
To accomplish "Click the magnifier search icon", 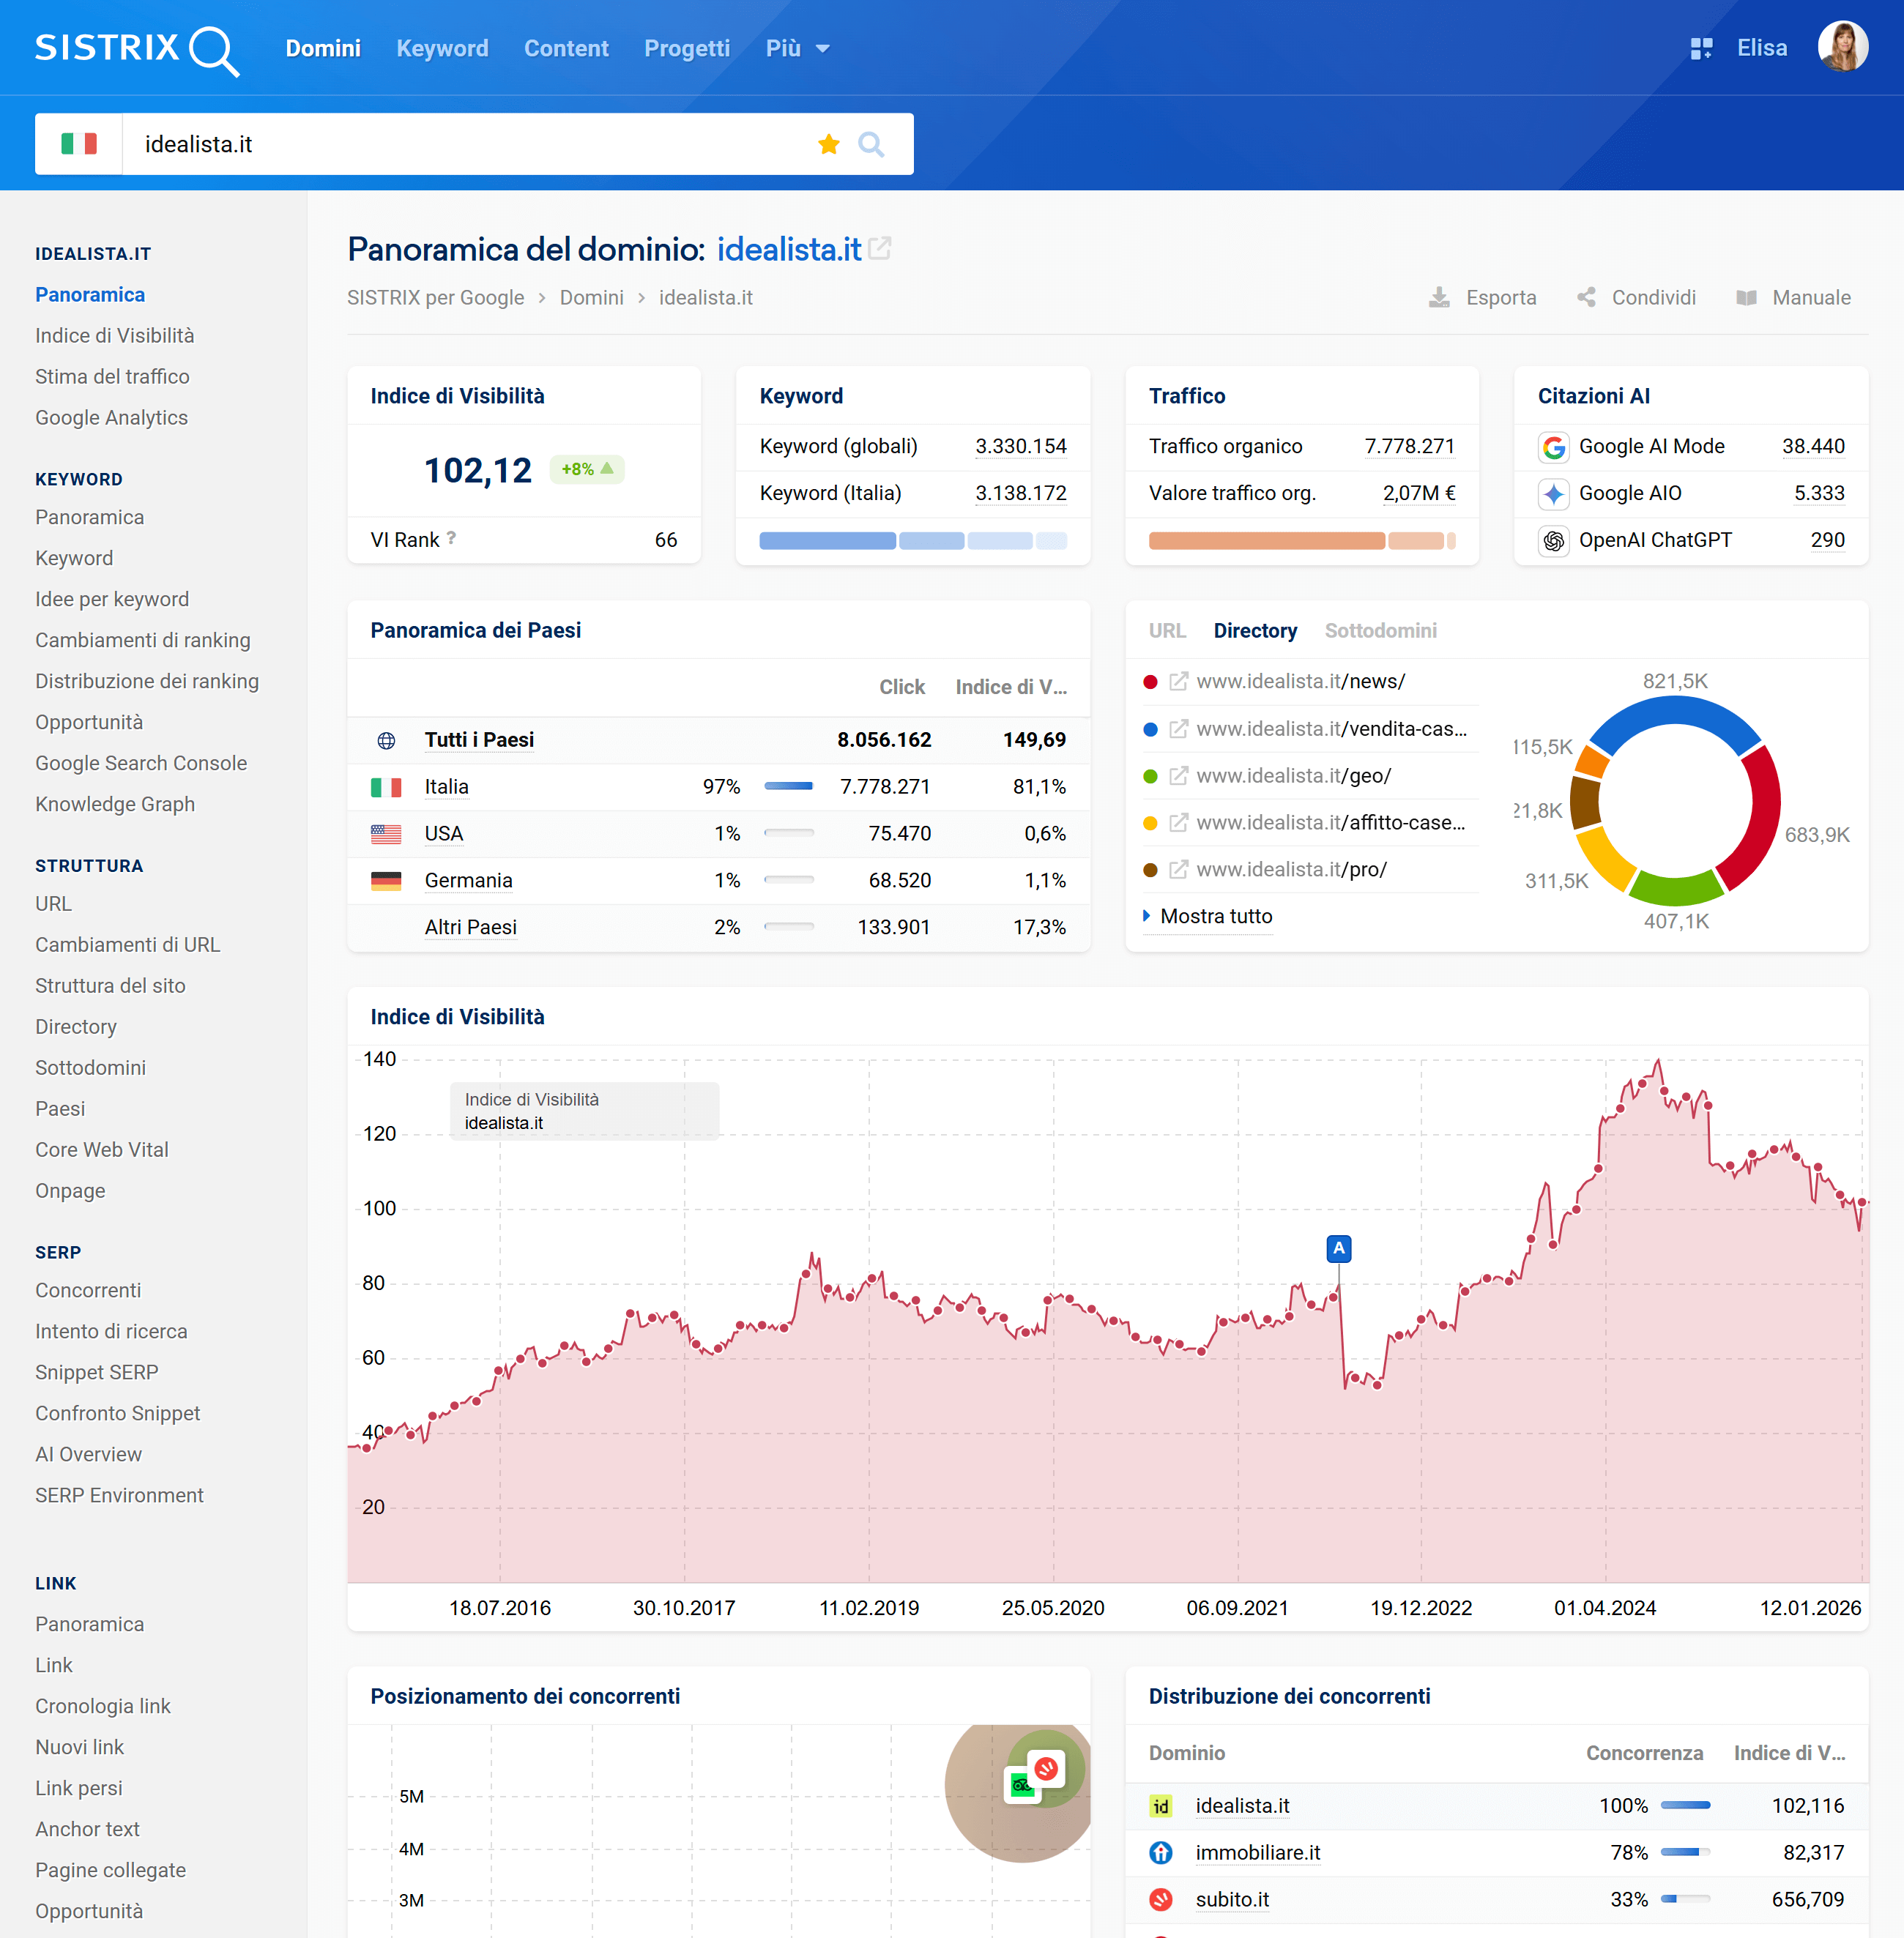I will coord(871,144).
